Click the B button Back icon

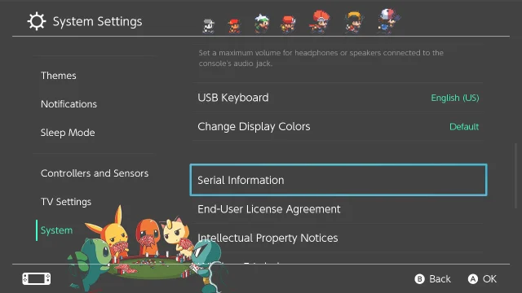click(x=419, y=279)
